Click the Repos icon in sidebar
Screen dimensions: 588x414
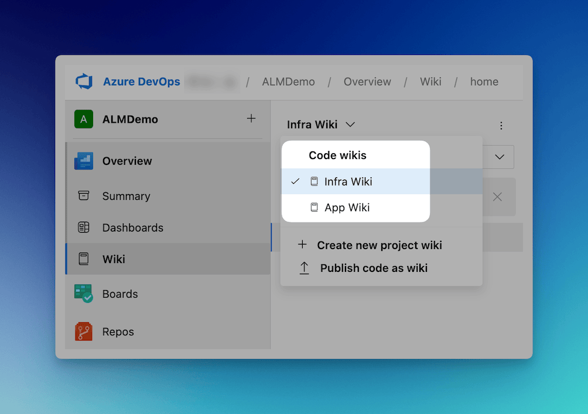[84, 332]
